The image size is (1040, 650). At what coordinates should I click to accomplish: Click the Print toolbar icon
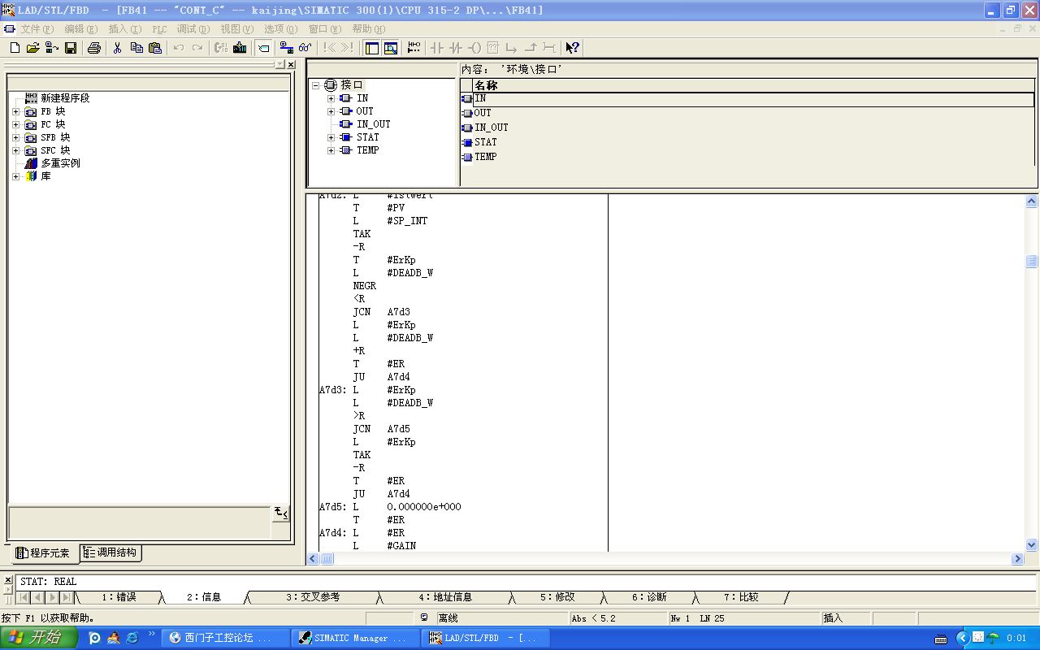pyautogui.click(x=93, y=48)
